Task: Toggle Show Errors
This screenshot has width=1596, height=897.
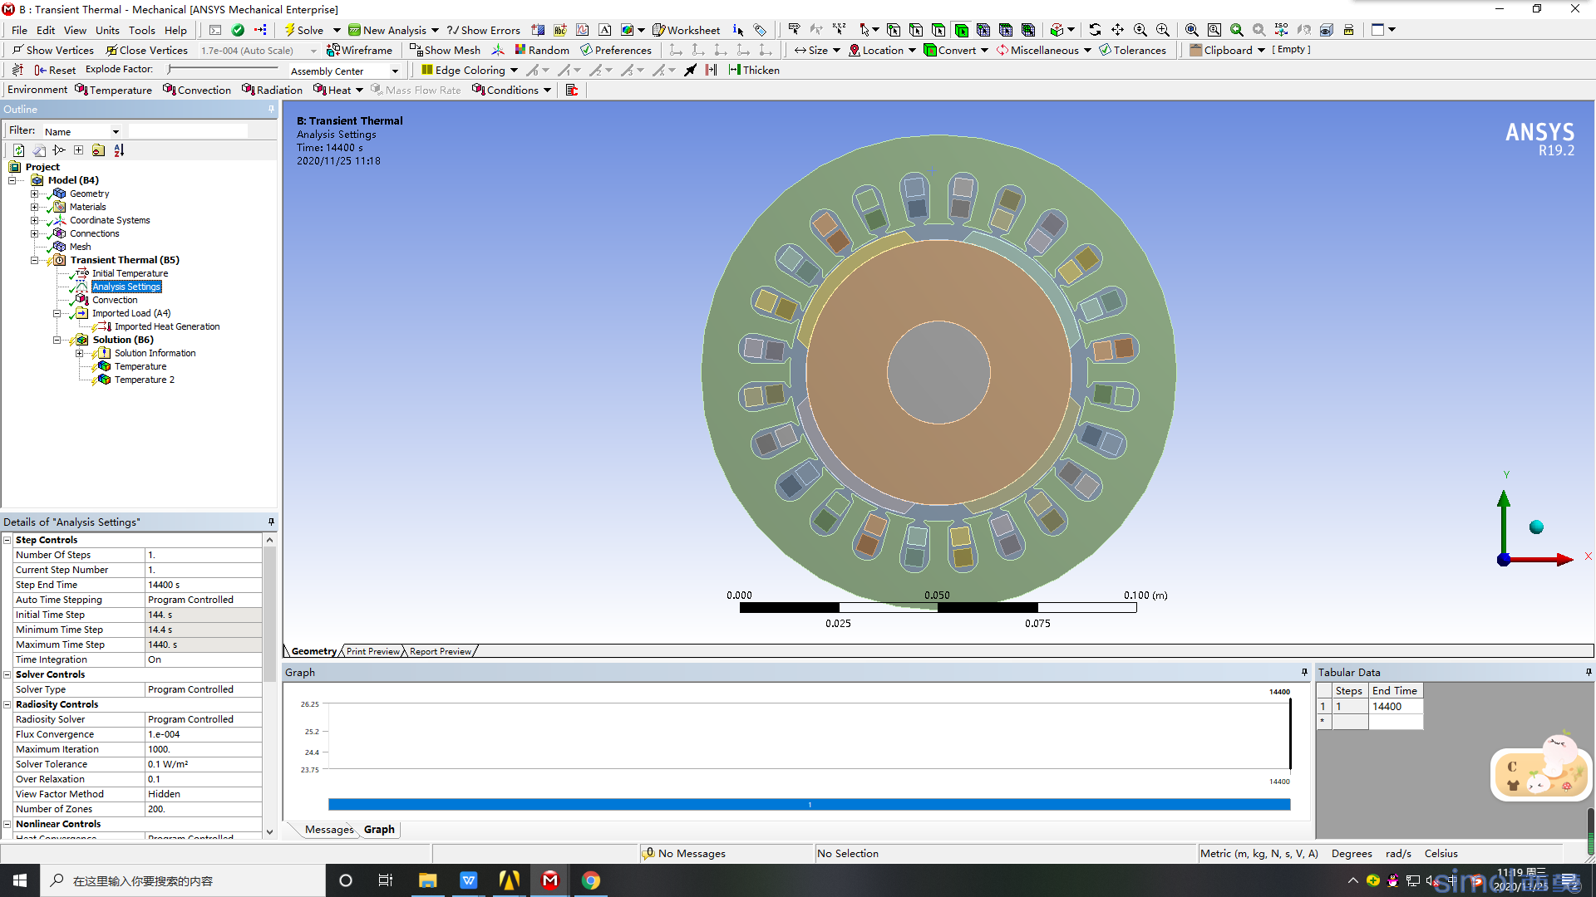Action: point(484,30)
